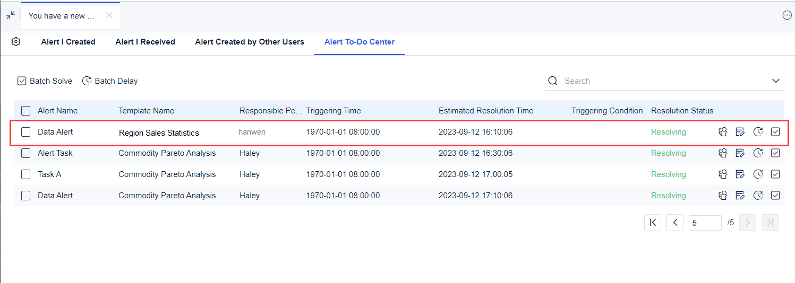
Task: Click the Responsible Pe… column header
Action: 271,111
